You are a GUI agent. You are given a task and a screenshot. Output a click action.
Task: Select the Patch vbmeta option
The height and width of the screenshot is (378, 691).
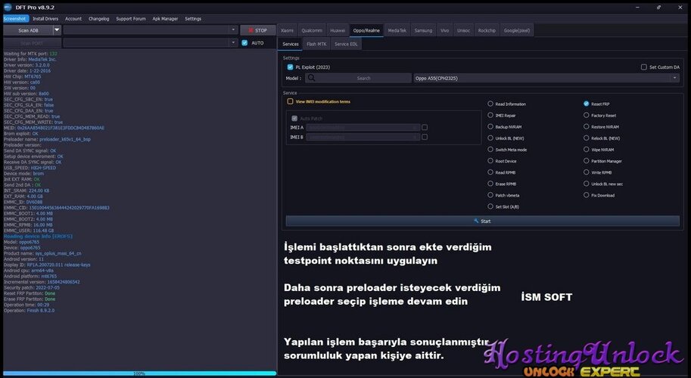click(490, 195)
